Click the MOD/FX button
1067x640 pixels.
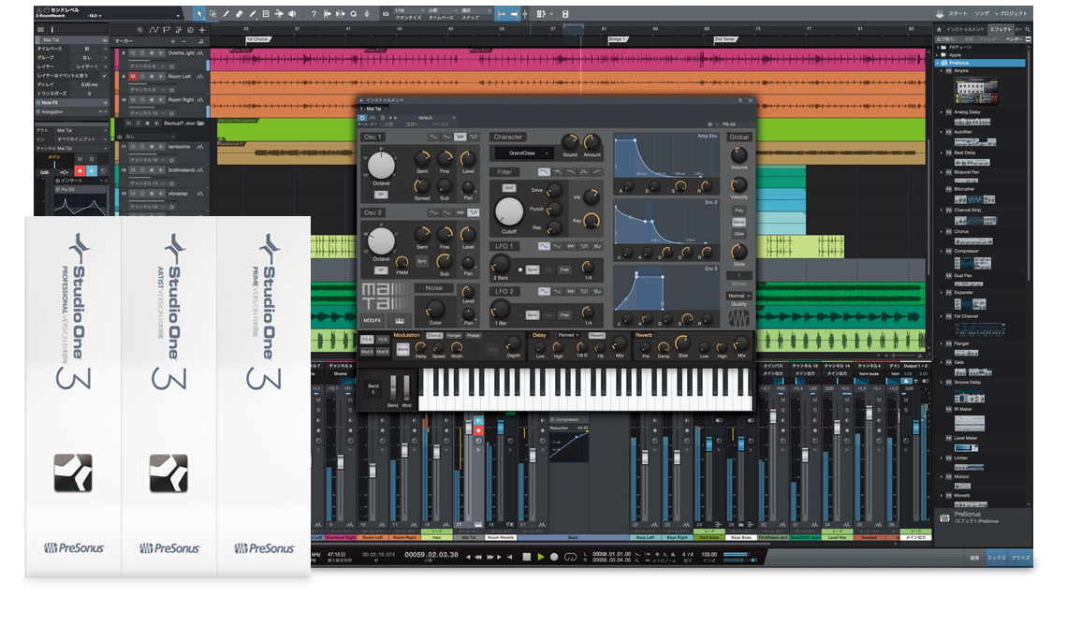[x=373, y=320]
